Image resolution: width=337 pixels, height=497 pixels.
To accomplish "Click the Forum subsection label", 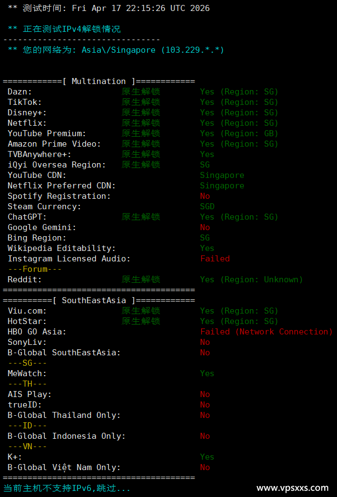I will pos(35,269).
